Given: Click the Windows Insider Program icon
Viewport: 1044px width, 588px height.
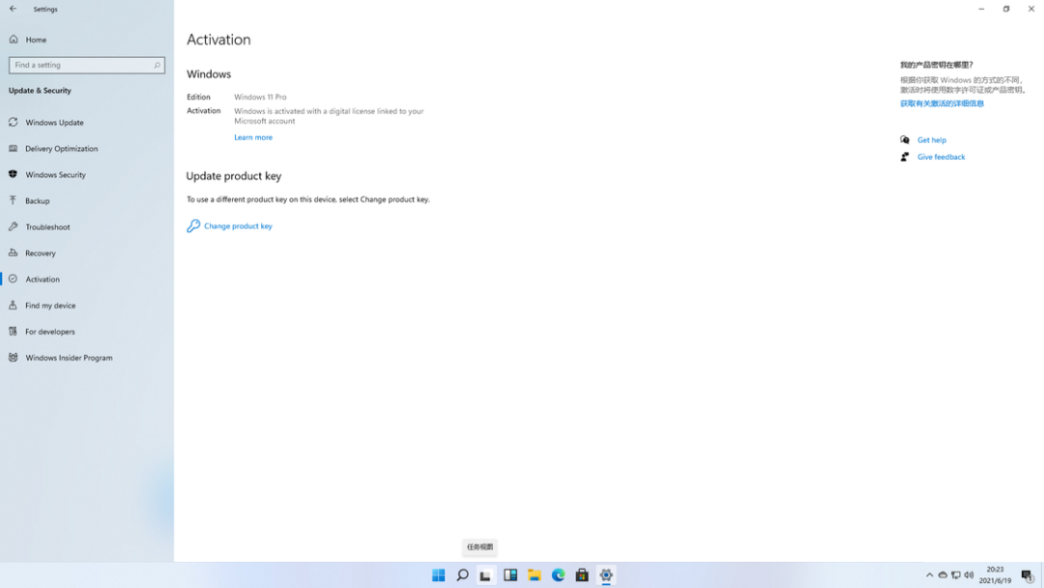Looking at the screenshot, I should (13, 358).
